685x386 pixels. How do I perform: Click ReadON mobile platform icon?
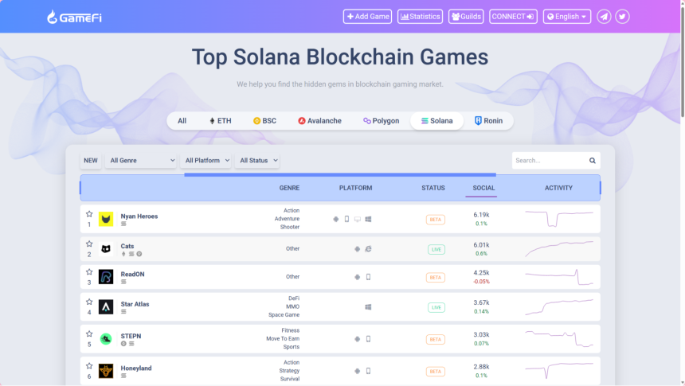(x=368, y=277)
